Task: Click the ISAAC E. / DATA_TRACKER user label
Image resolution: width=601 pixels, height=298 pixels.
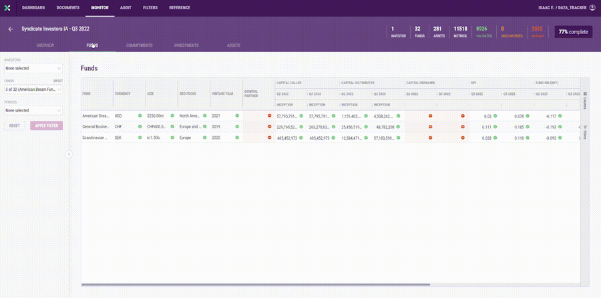Action: (x=562, y=7)
